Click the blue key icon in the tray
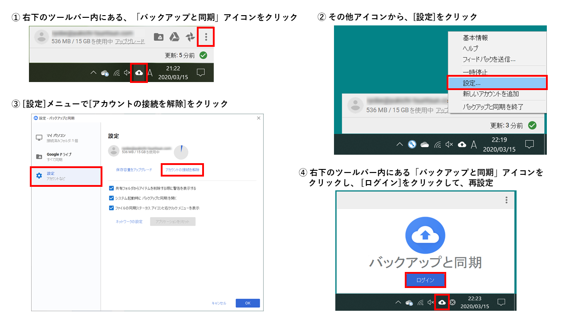Viewport: 570px width, 321px height. (412, 144)
